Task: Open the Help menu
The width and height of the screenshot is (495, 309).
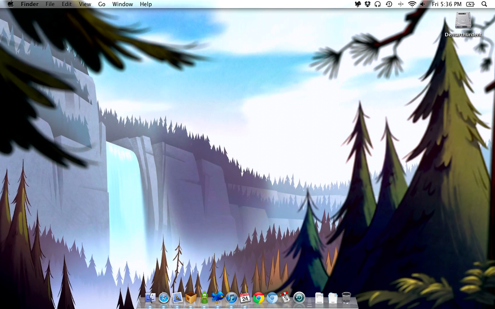Action: pos(146,4)
